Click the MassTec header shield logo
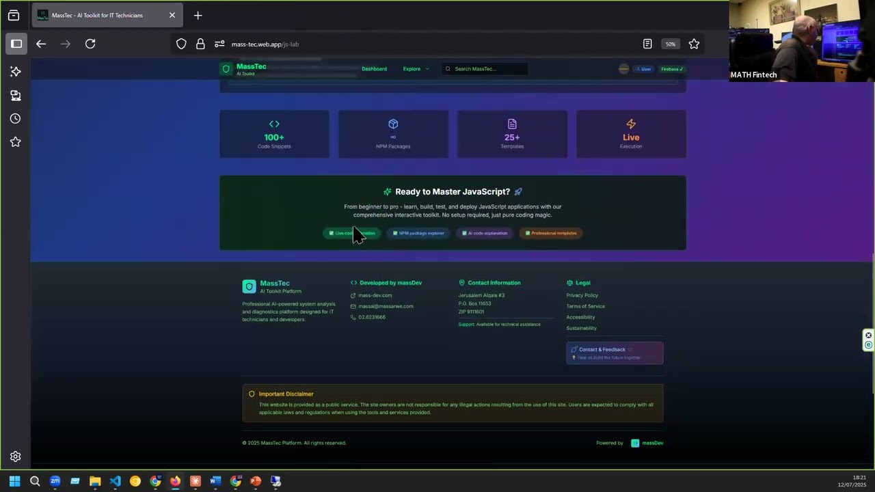The width and height of the screenshot is (875, 492). [x=226, y=69]
